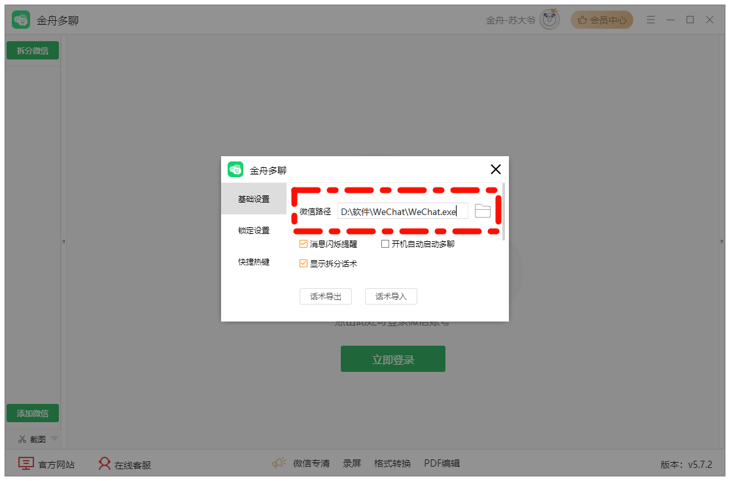This screenshot has width=730, height=481.
Task: Click the username 金舟-苏大爷
Action: [511, 20]
